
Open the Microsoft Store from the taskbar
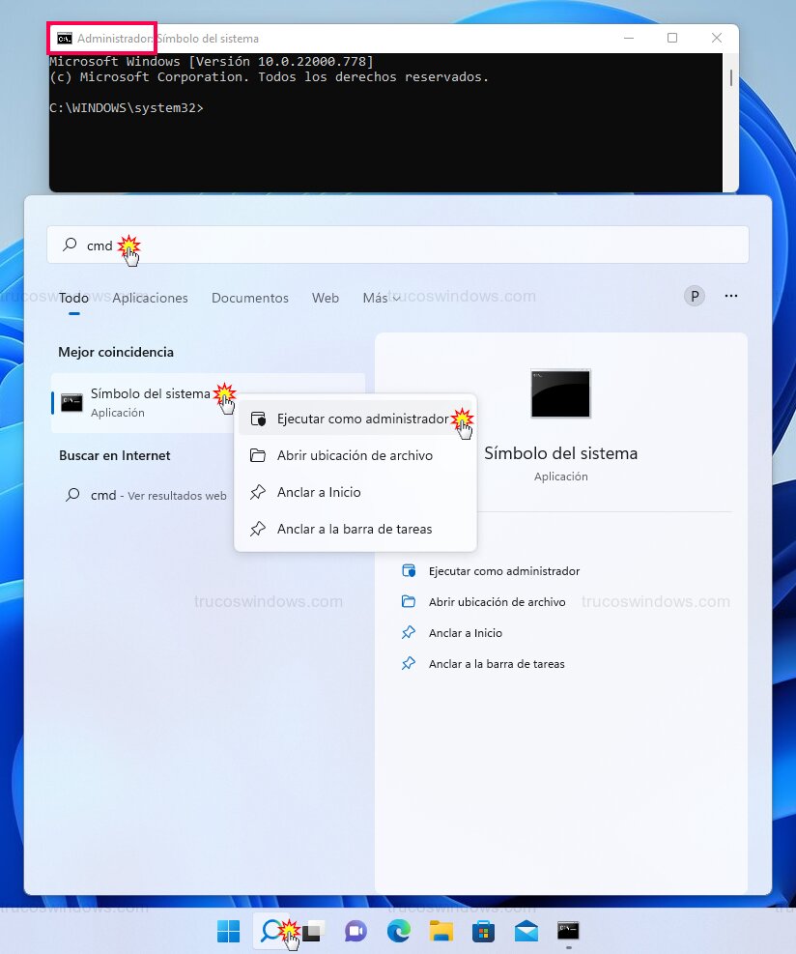pos(483,931)
